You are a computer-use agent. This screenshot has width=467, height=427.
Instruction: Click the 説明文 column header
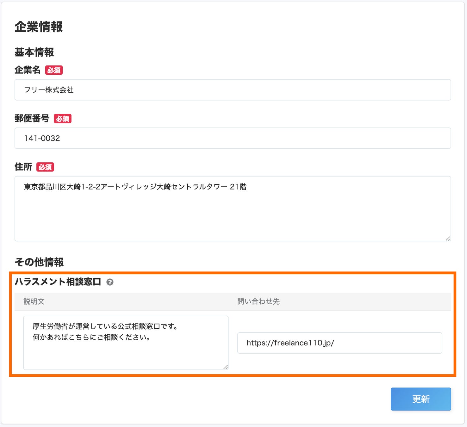click(x=34, y=301)
